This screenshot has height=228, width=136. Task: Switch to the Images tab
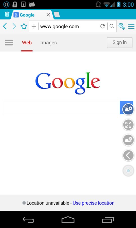pyautogui.click(x=49, y=43)
